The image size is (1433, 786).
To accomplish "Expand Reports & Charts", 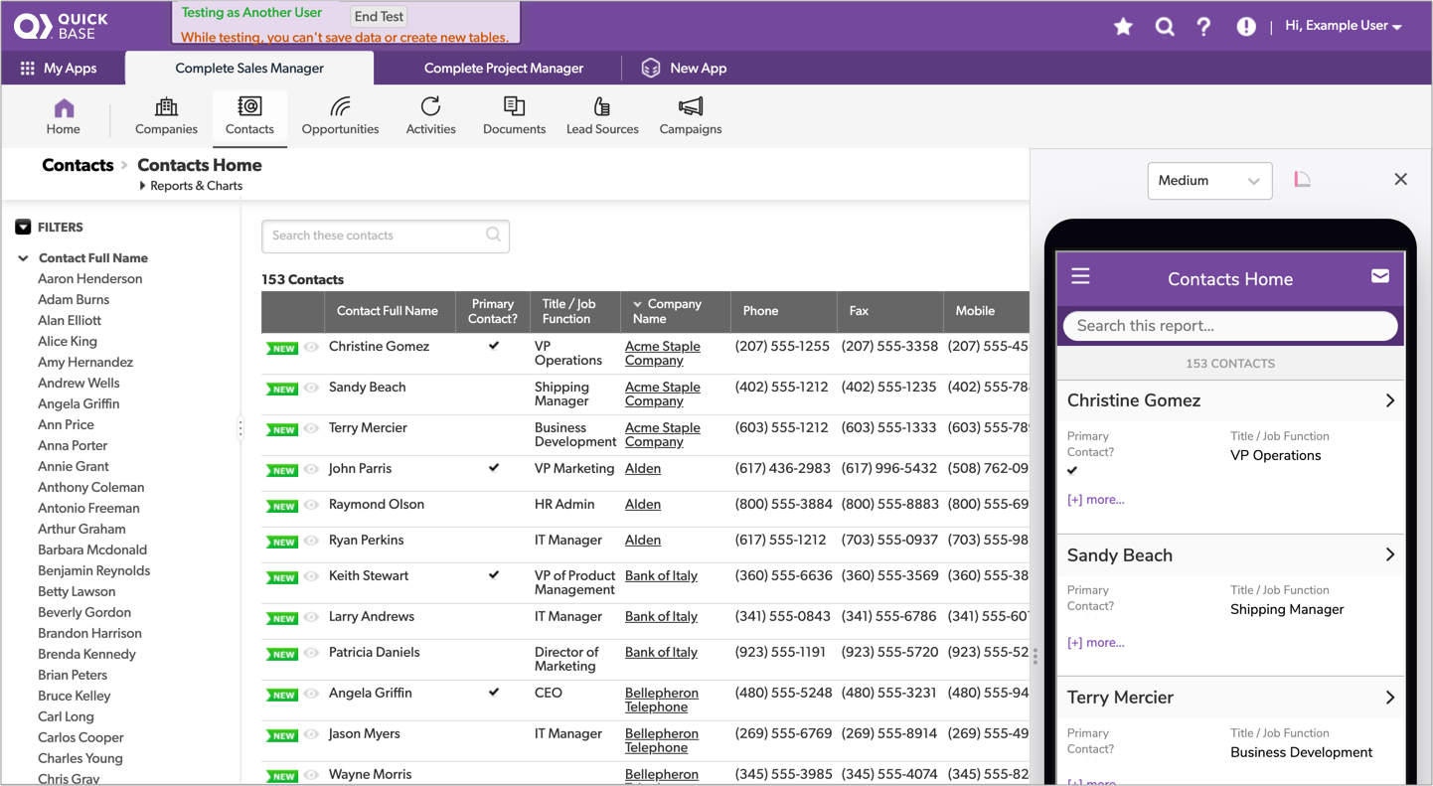I will click(x=191, y=186).
